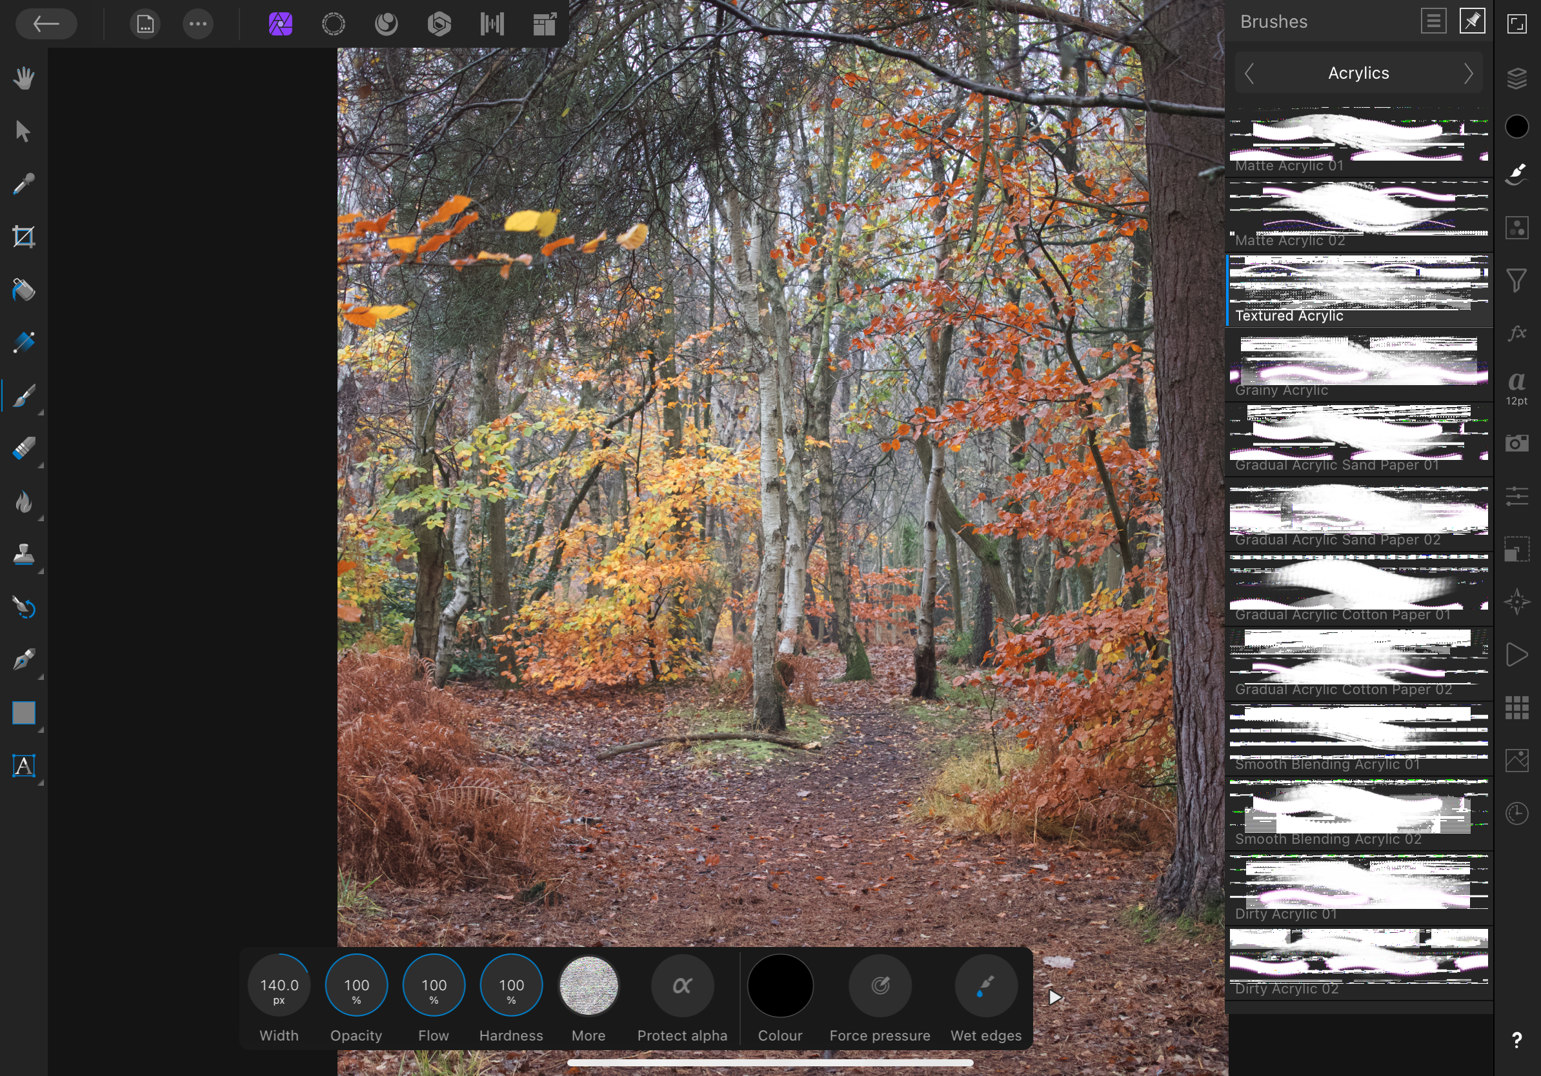Tap the black Colour swatch
1541x1076 pixels.
coord(780,986)
